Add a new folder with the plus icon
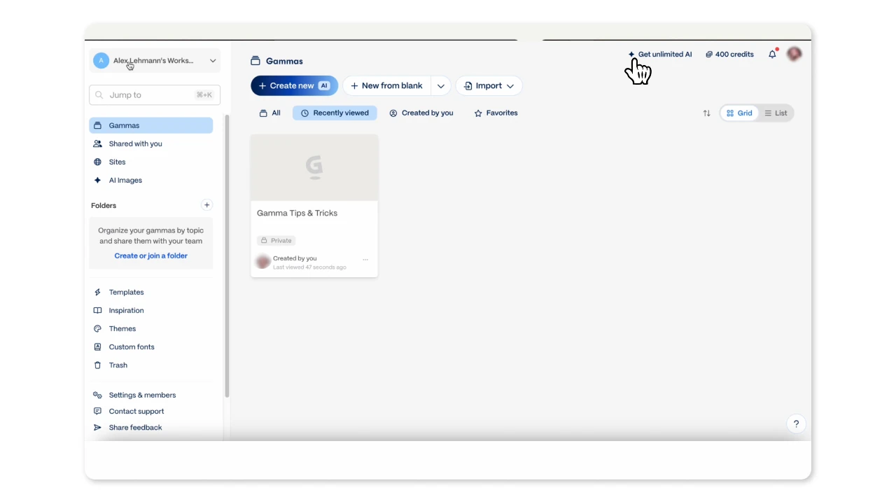The width and height of the screenshot is (896, 504). pyautogui.click(x=206, y=205)
